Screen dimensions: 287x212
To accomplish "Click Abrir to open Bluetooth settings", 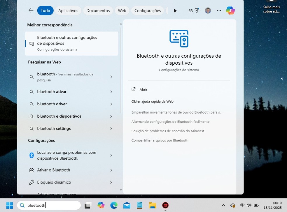I will pos(143,89).
